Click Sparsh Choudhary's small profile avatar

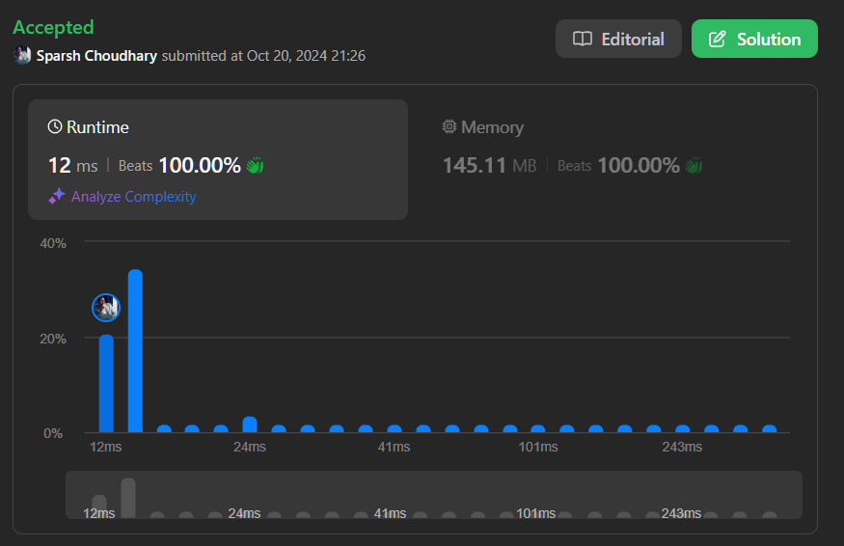coord(22,56)
